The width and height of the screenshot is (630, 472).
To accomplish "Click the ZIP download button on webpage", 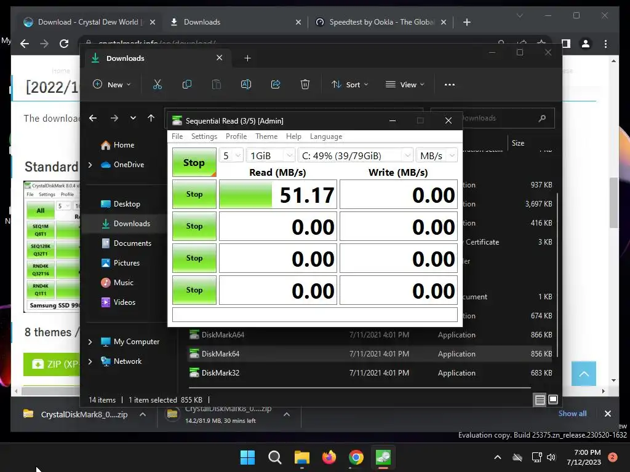I will click(x=52, y=364).
